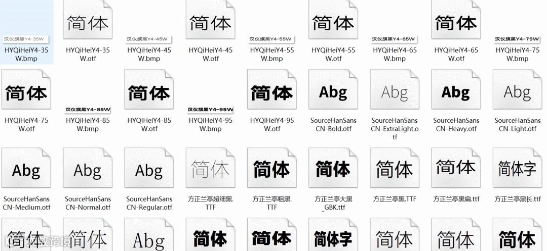This screenshot has width=547, height=251.
Task: Select the SourceHanSansCN-Heavy.otf font icon
Action: pos(456,89)
